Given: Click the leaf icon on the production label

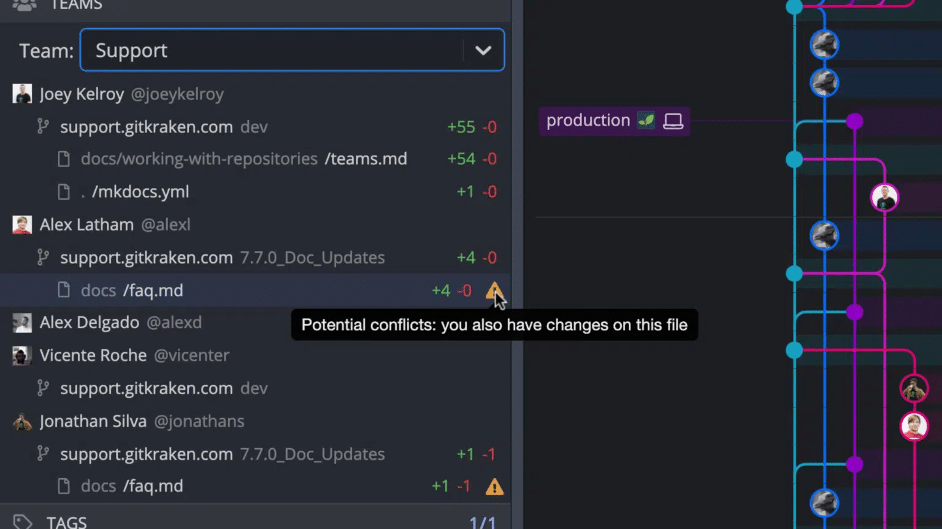Looking at the screenshot, I should (x=645, y=120).
